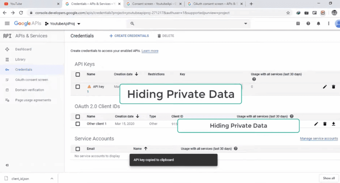Viewport: 340px width, 183px height.
Task: Check the API key 1 row checkbox
Action: 78,87
